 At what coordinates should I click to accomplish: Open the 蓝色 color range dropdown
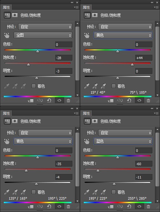(x=123, y=141)
